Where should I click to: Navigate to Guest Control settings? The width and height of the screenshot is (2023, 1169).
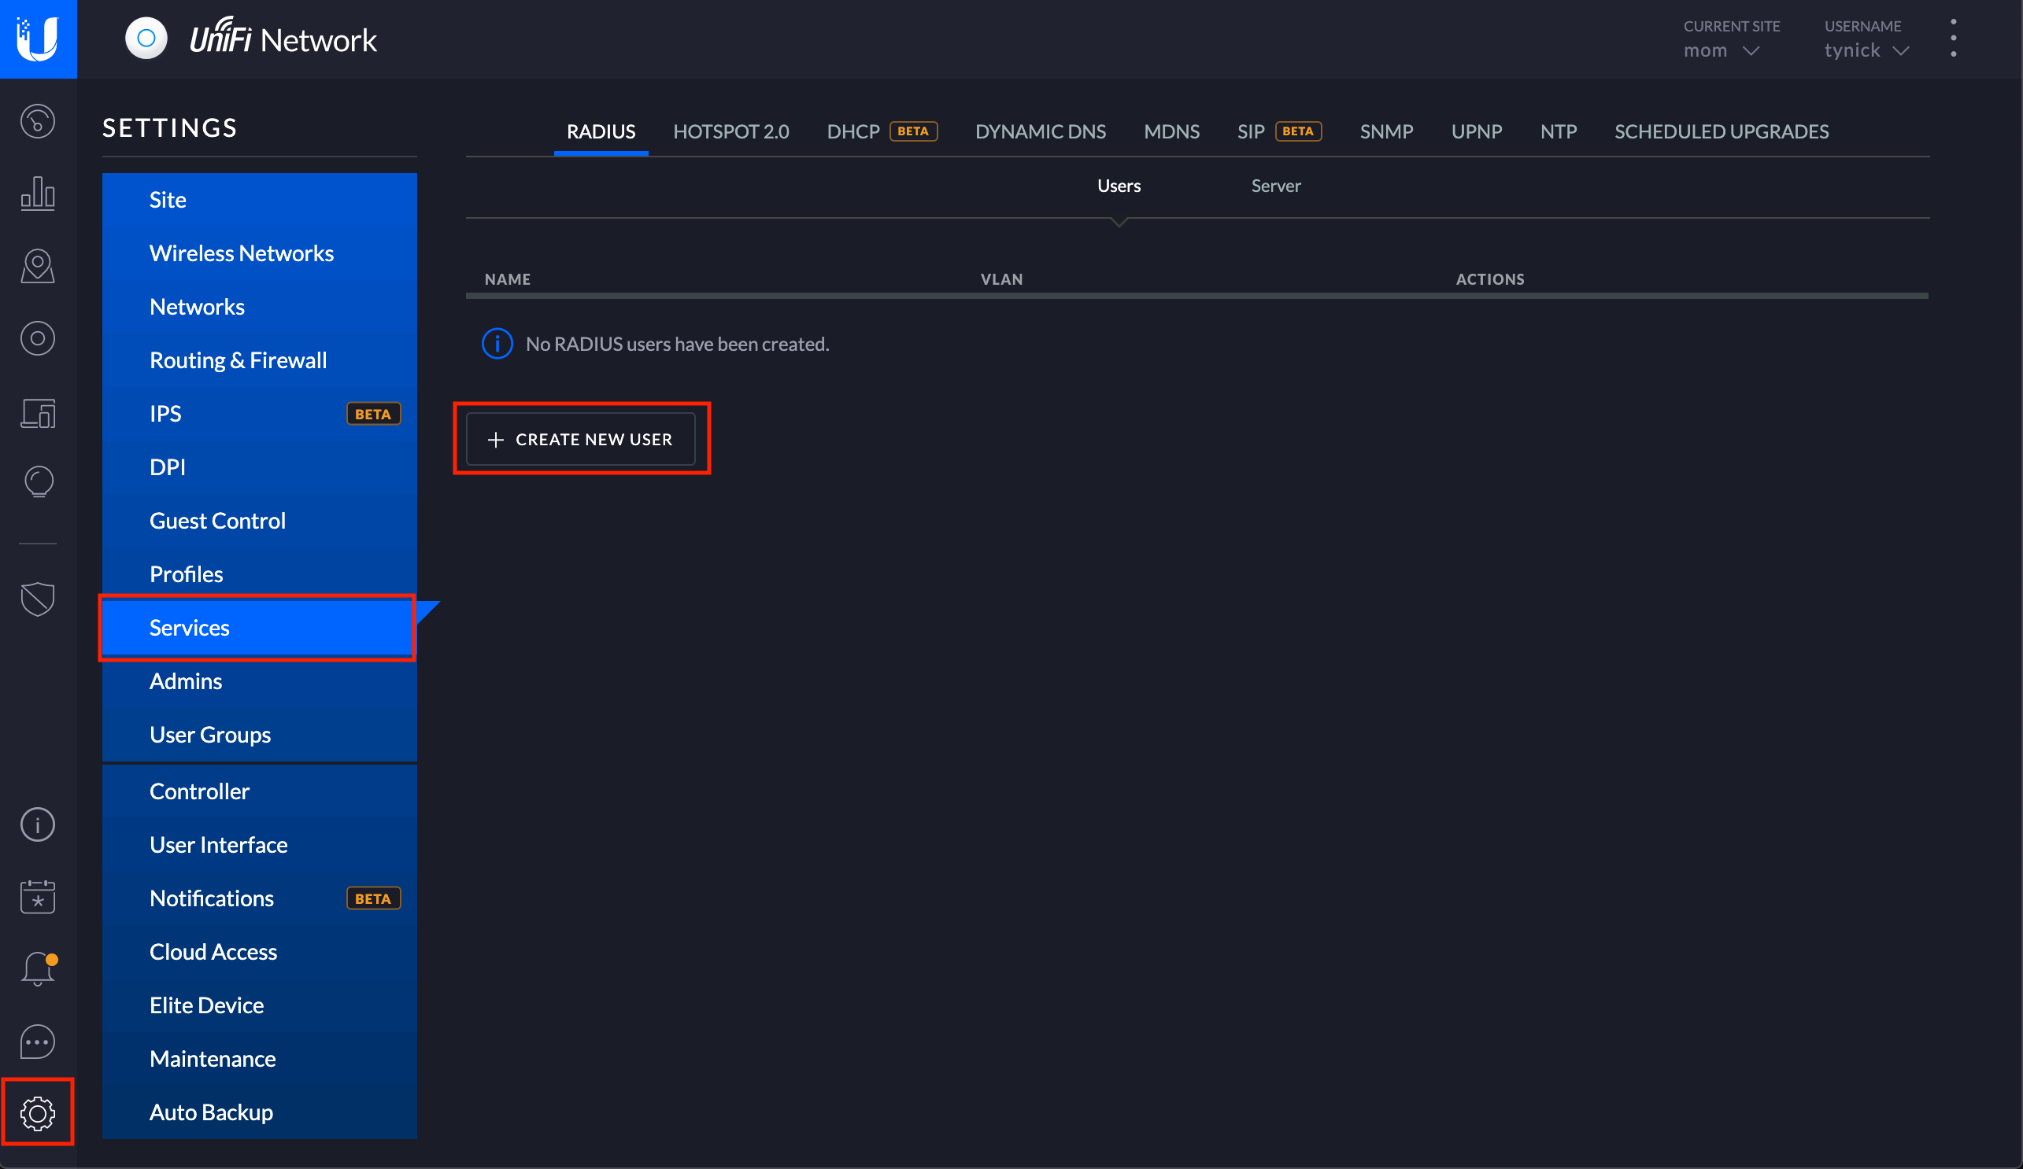pyautogui.click(x=217, y=521)
